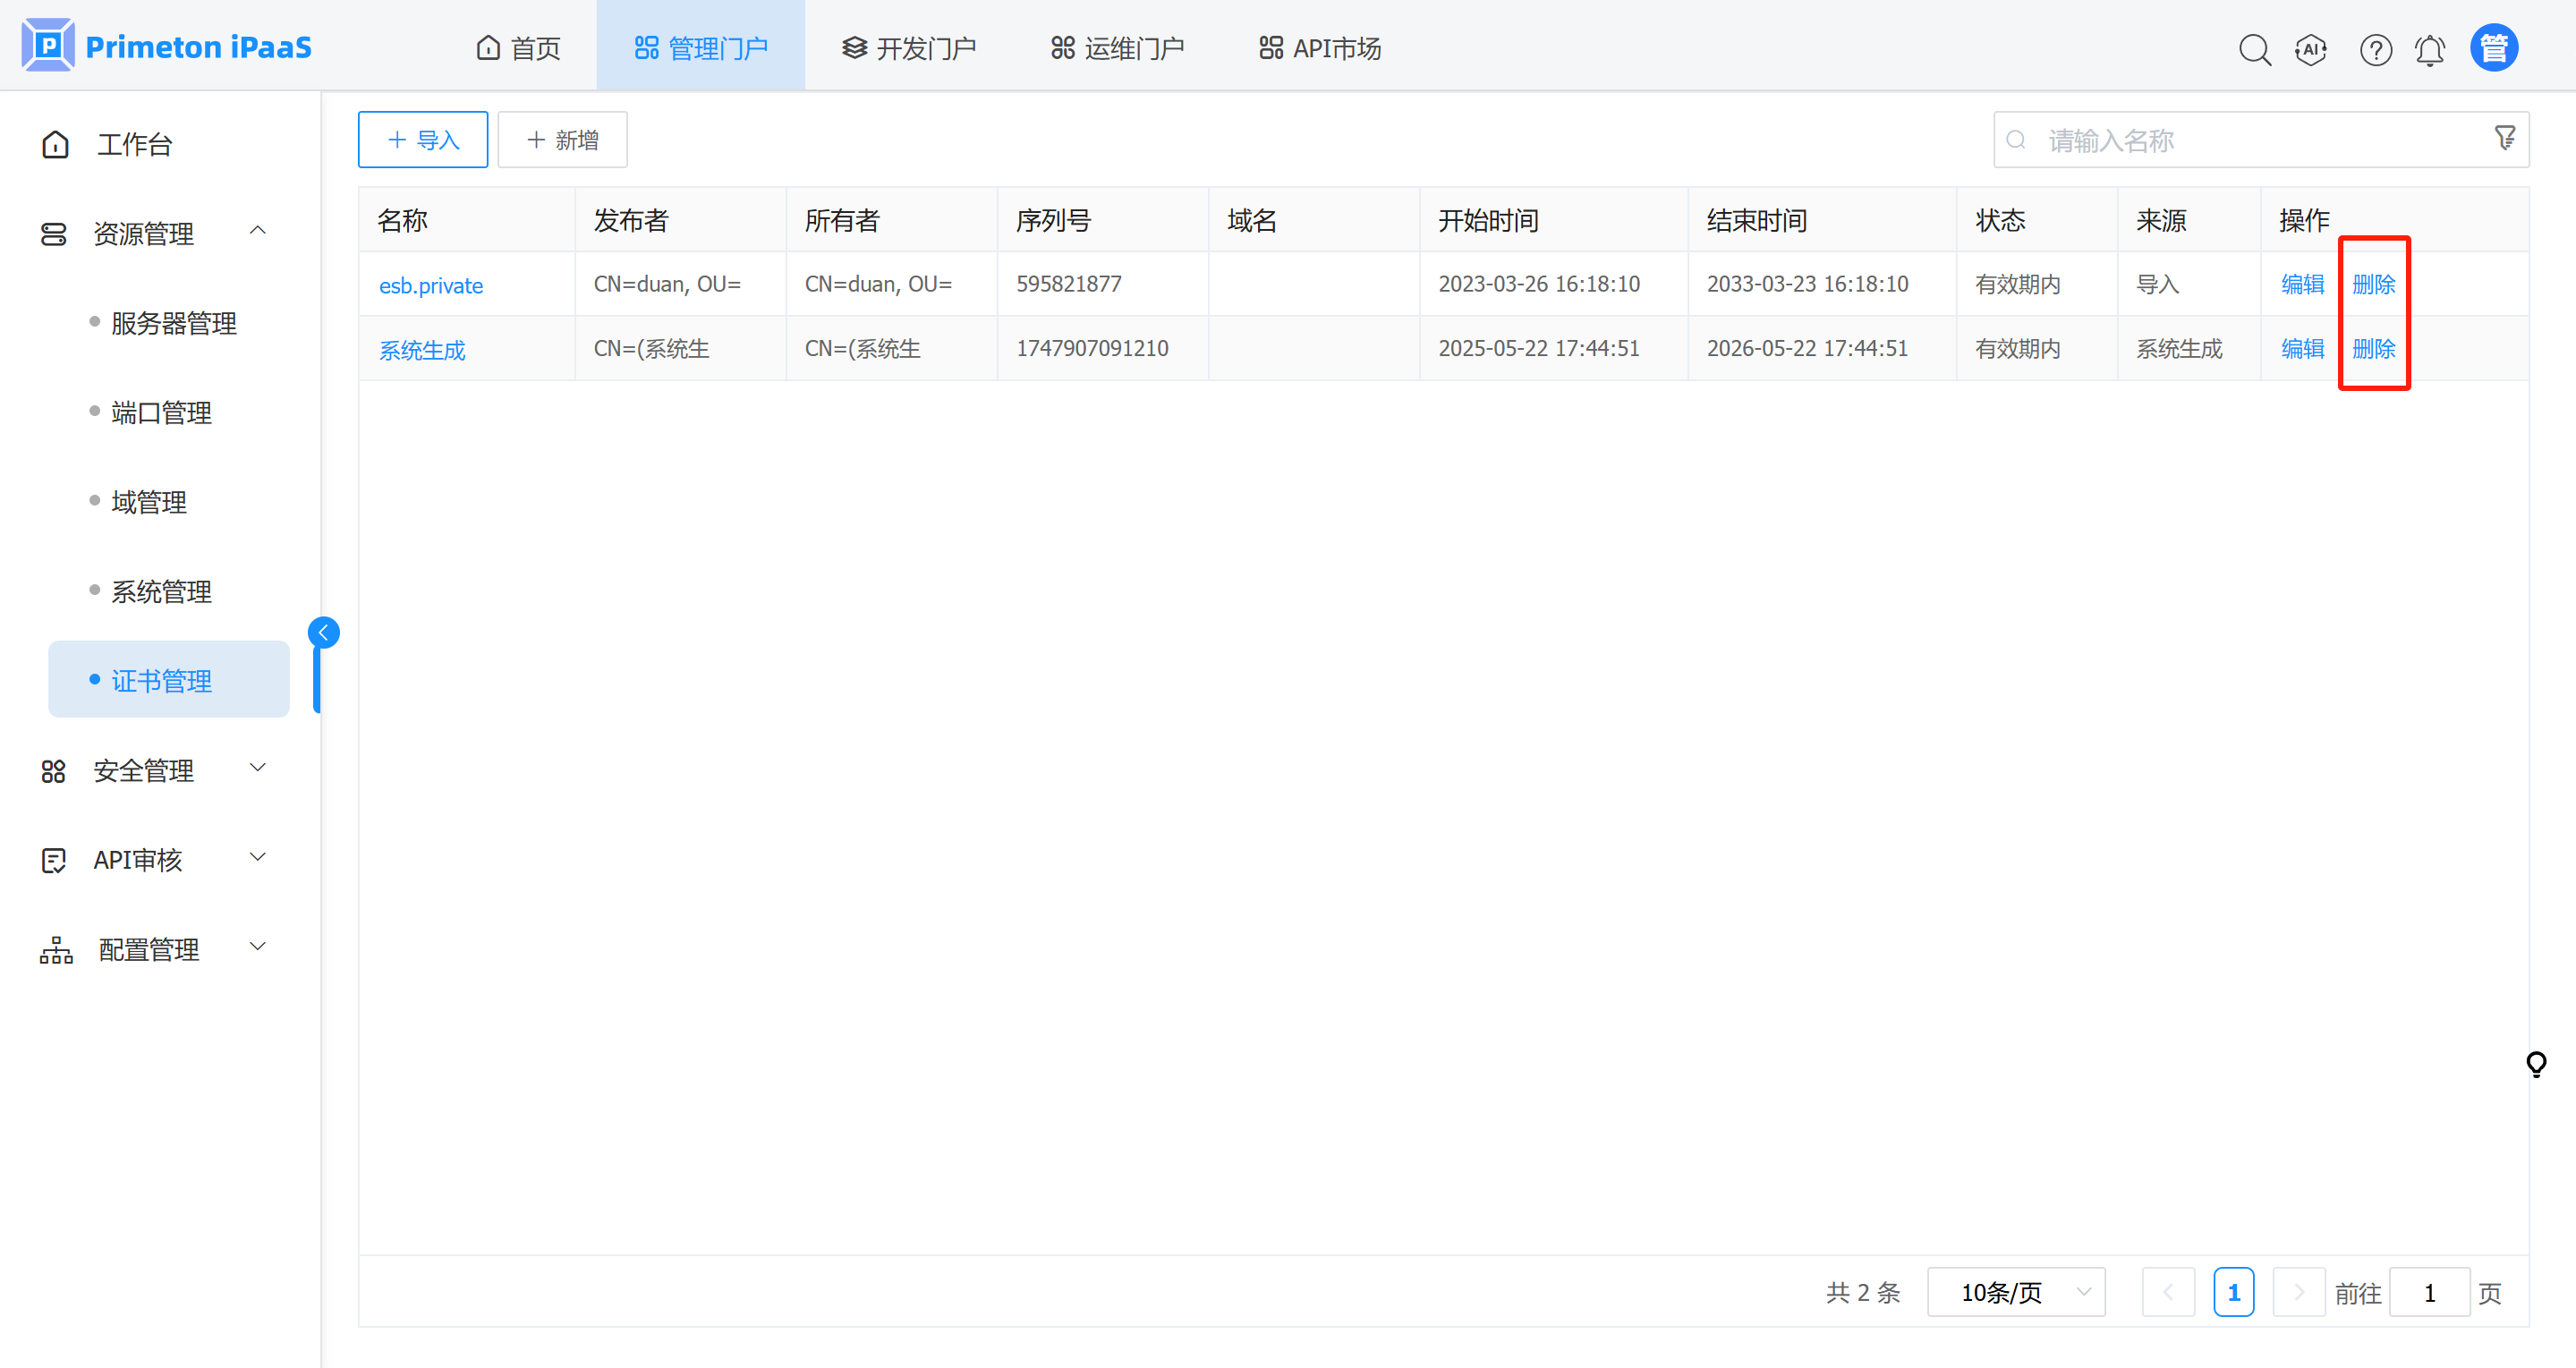The height and width of the screenshot is (1368, 2576).
Task: Collapse the 资源管理 menu section
Action: pyautogui.click(x=257, y=231)
